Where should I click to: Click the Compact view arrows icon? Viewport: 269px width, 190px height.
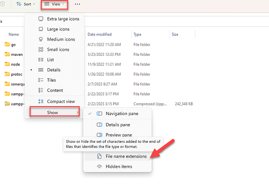[41, 101]
